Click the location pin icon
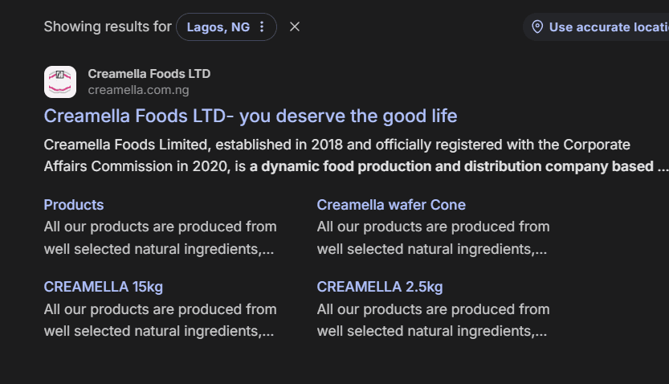Screen dimensions: 669x384 click(537, 27)
